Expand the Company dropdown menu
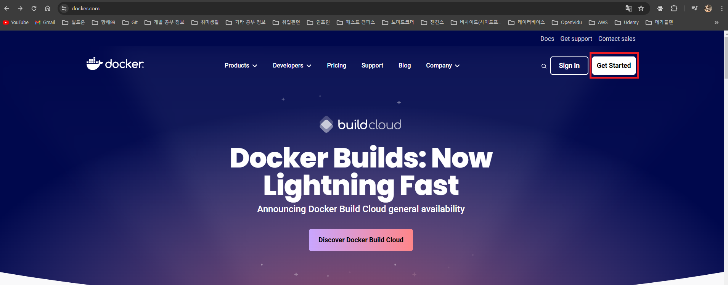 click(x=443, y=66)
